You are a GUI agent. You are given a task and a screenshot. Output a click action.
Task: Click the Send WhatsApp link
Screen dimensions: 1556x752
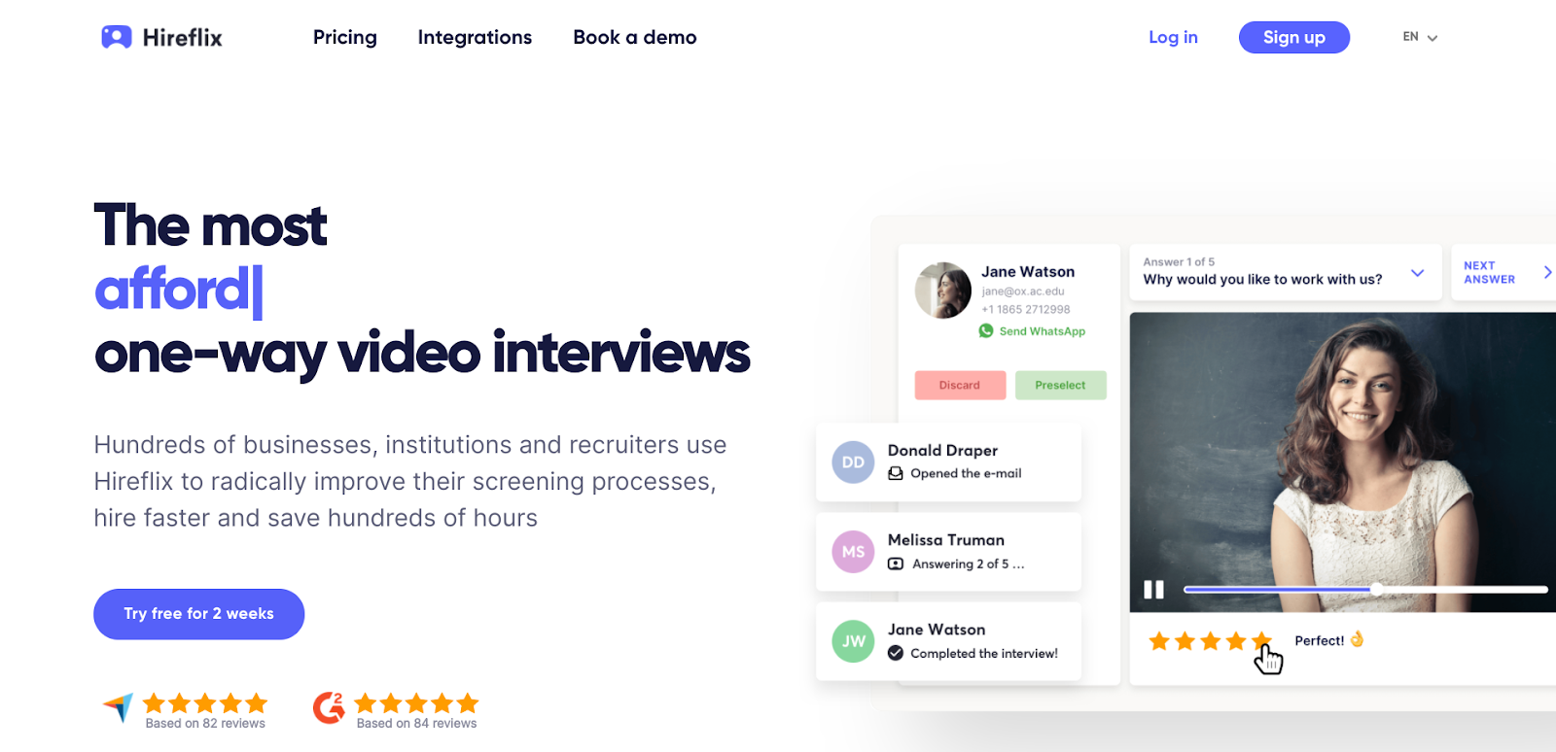(x=1043, y=331)
